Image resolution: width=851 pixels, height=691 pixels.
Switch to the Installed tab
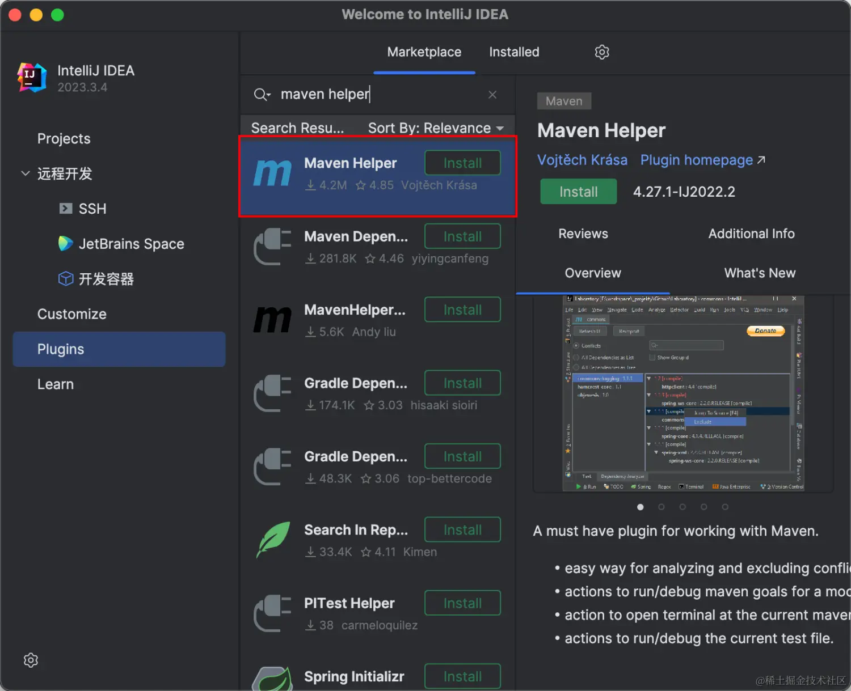(x=515, y=52)
